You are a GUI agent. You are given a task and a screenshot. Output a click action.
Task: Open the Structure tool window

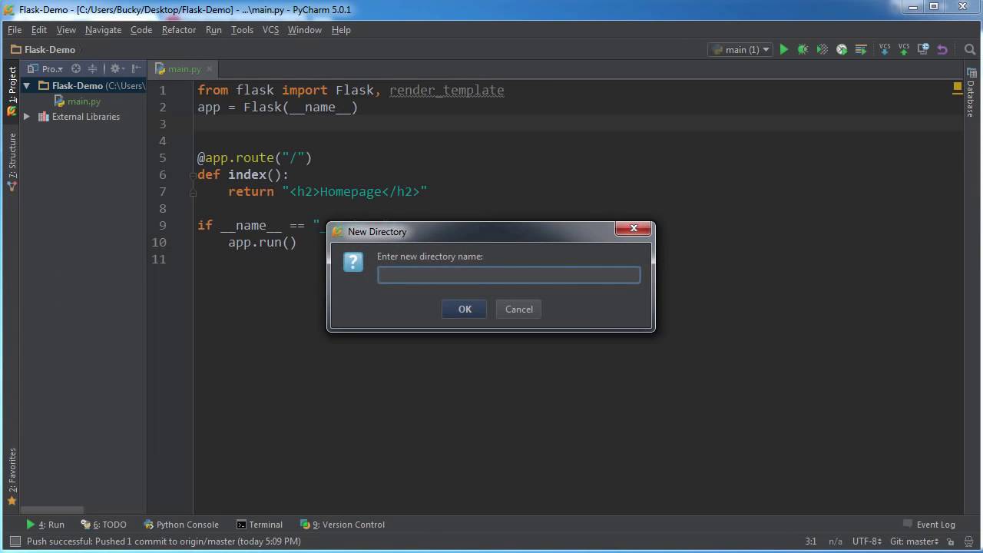(12, 162)
